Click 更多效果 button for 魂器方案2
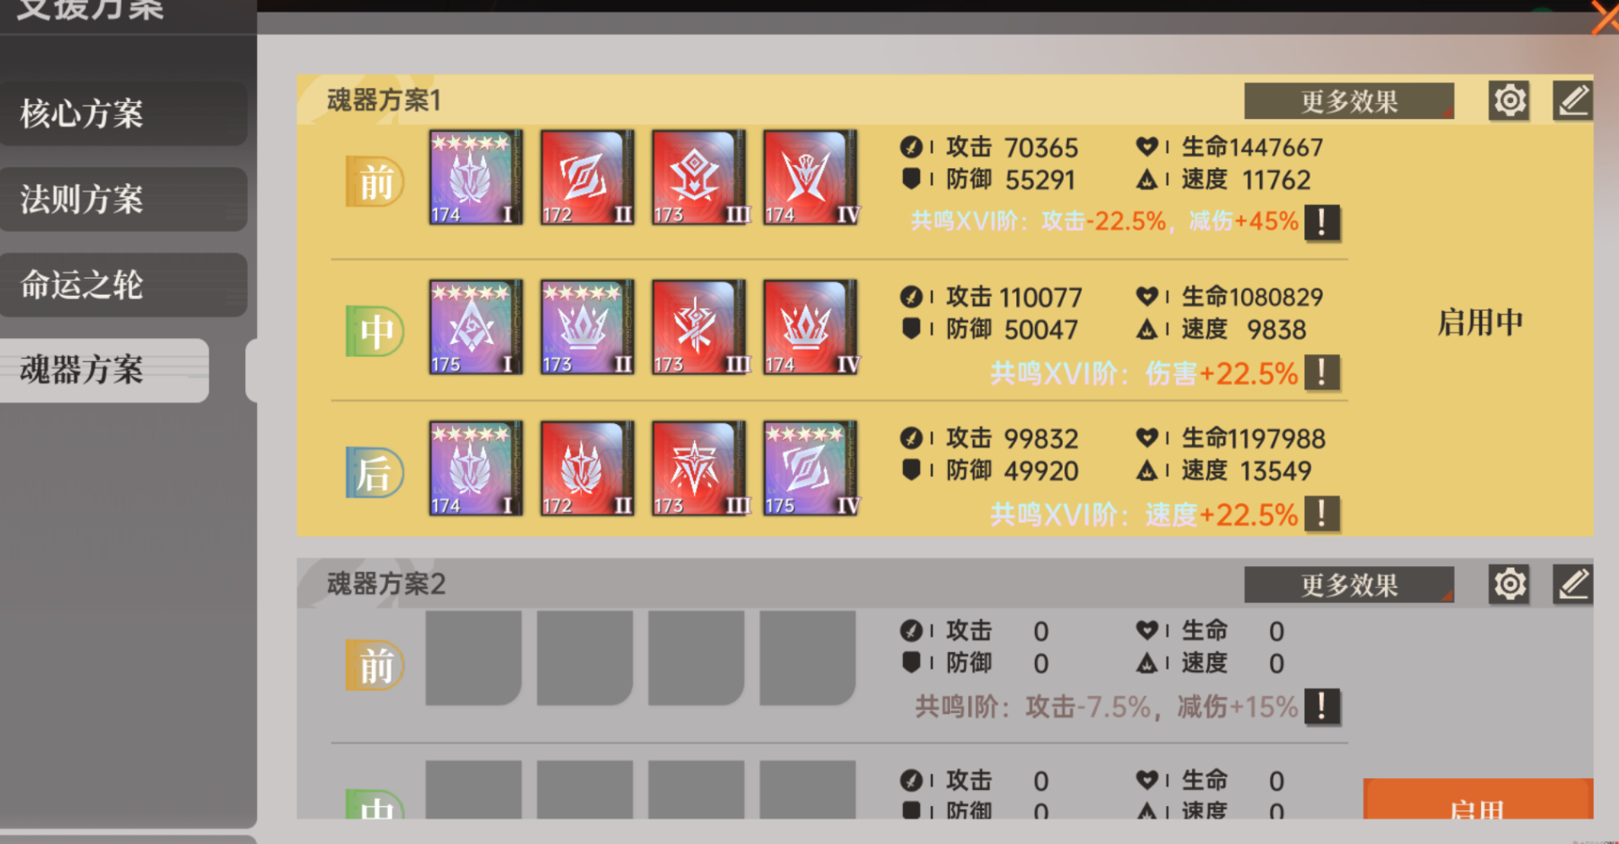This screenshot has width=1619, height=844. pyautogui.click(x=1348, y=585)
